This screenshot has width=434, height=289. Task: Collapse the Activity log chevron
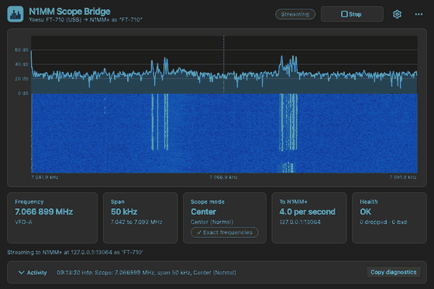[21, 273]
